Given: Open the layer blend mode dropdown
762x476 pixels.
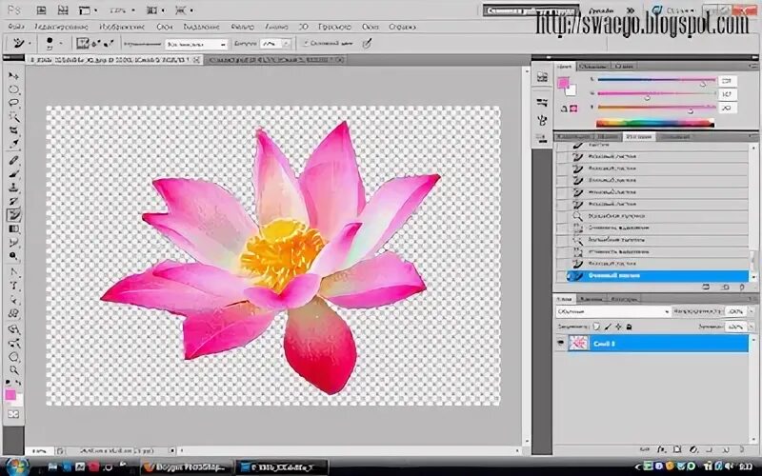Looking at the screenshot, I should coord(612,311).
